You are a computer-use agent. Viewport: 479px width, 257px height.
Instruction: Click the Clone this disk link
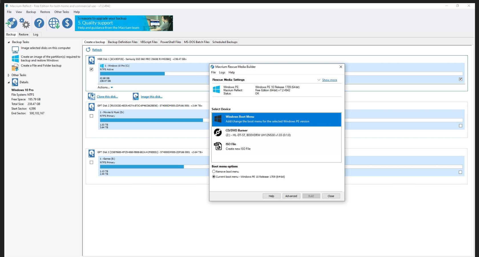107,97
